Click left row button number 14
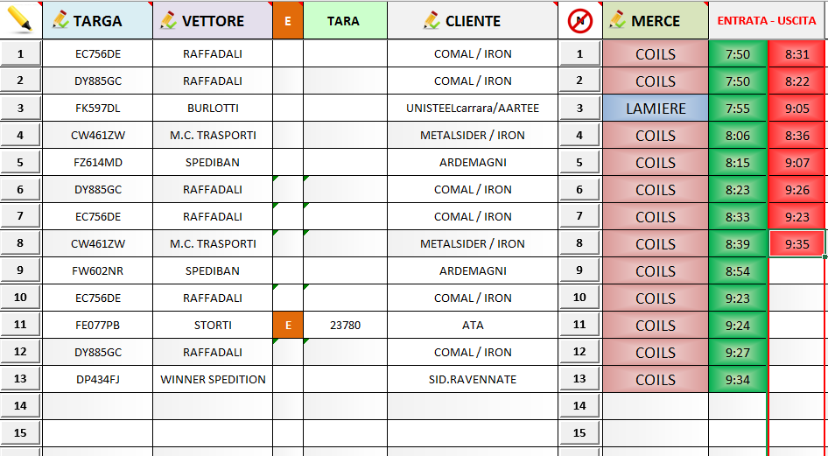Viewport: 828px width, 456px height. 21,405
